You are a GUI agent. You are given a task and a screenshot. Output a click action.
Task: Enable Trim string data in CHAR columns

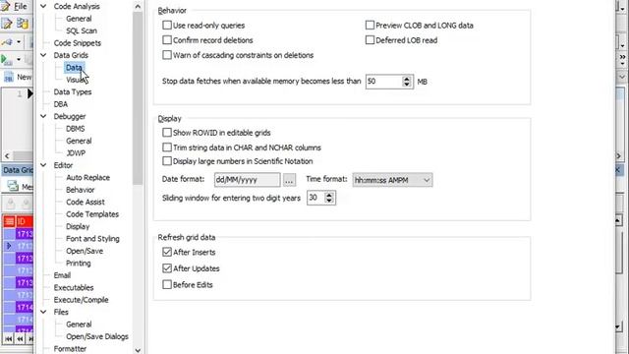(167, 147)
